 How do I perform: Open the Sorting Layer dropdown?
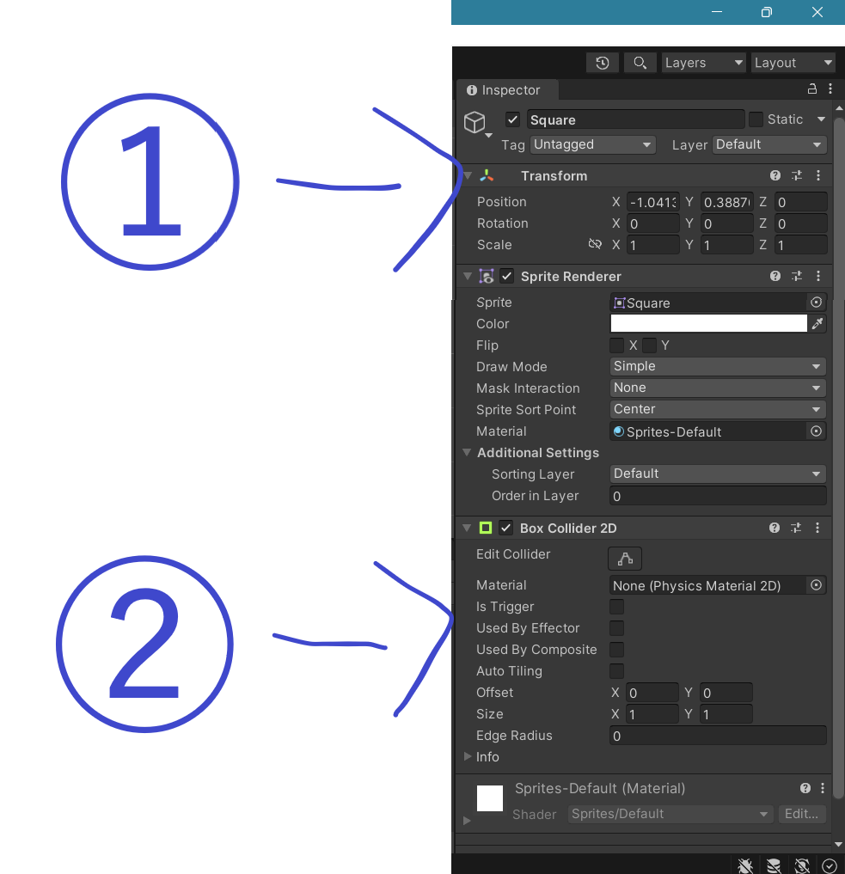click(718, 474)
